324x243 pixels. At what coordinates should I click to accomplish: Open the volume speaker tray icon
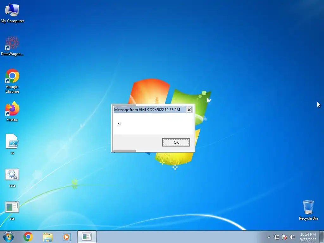pyautogui.click(x=292, y=237)
